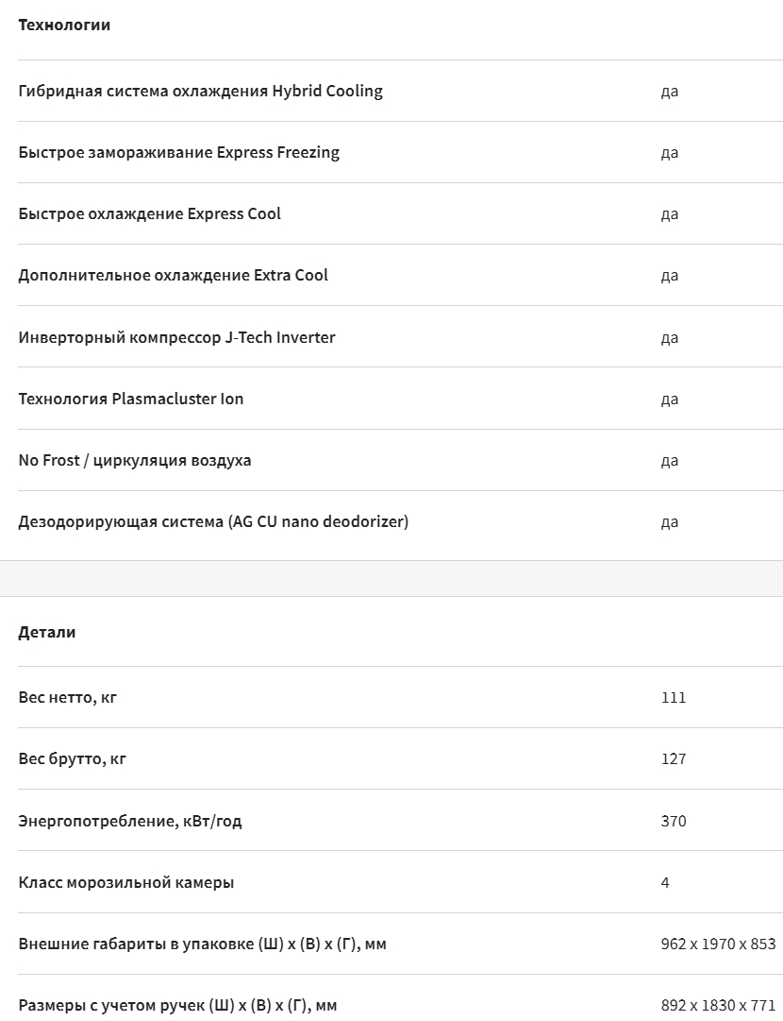Select the Extra Cool row label
Viewport: 783px width, 1021px height.
tap(173, 276)
